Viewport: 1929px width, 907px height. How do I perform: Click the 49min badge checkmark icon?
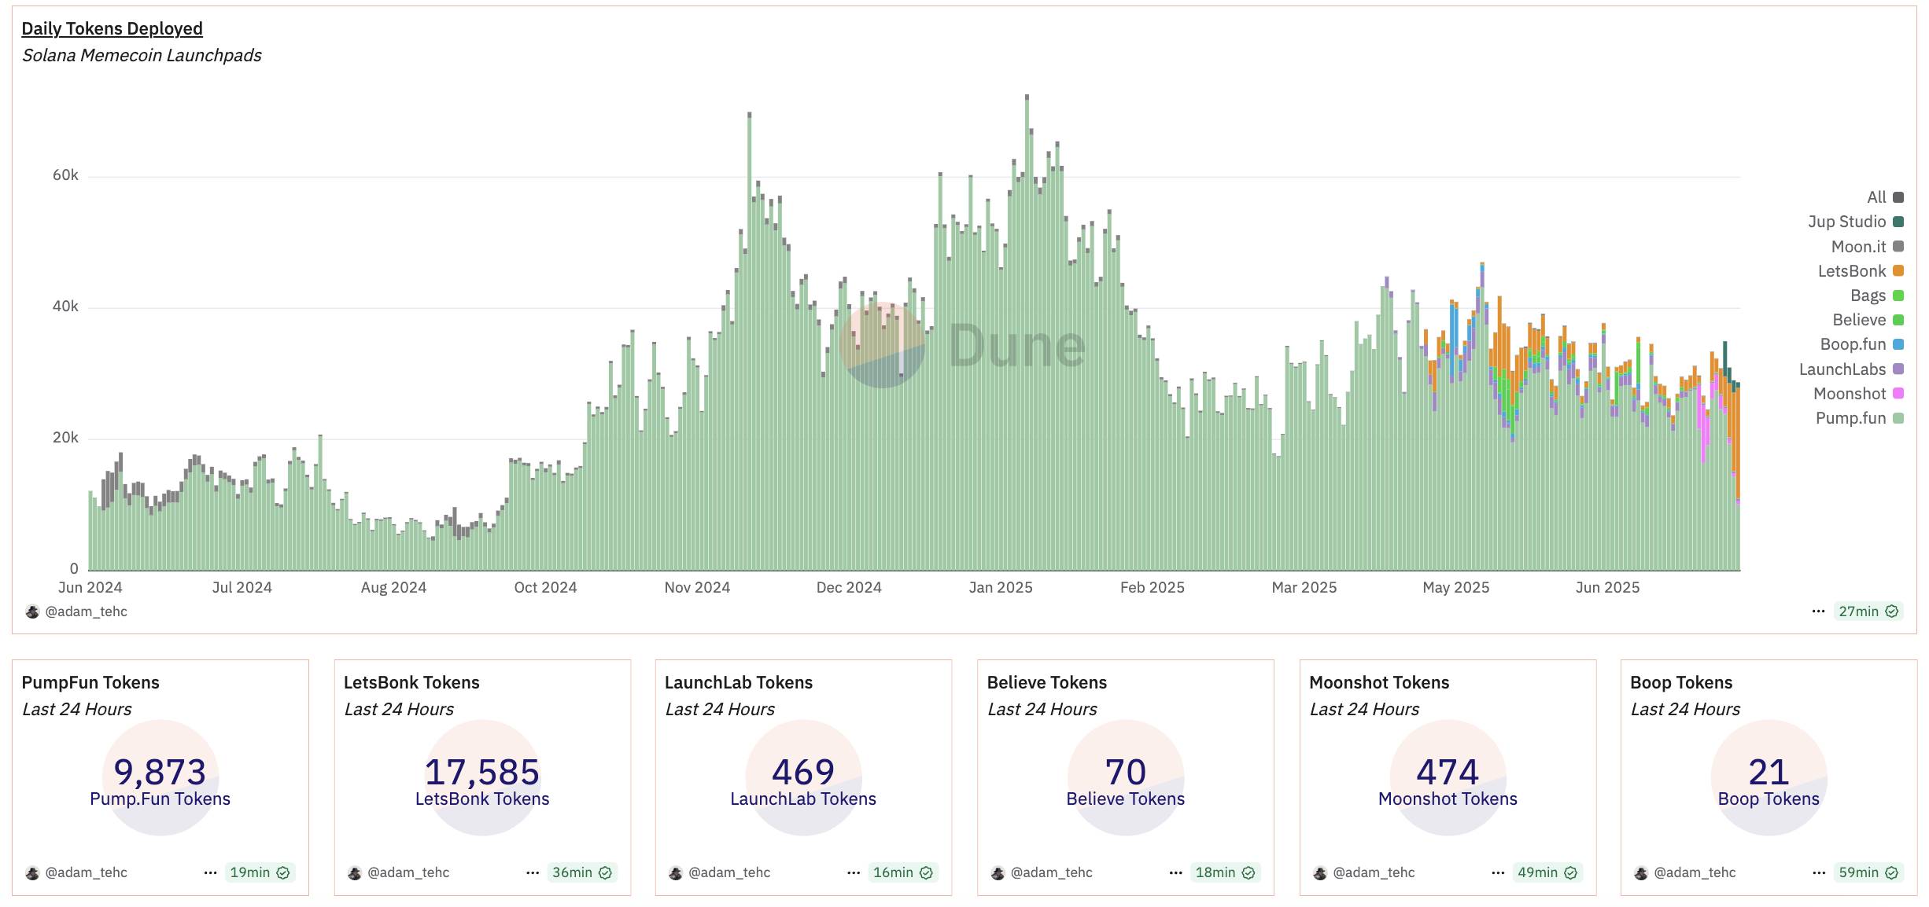pos(1571,872)
